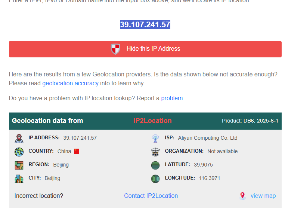285x209 pixels.
Task: Click the shield icon on the red banner
Action: pyautogui.click(x=115, y=49)
